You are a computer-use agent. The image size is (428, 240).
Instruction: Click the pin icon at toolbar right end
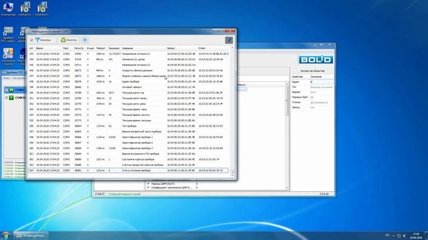[229, 40]
